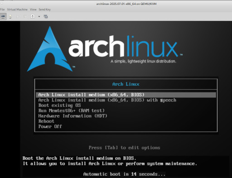Click the Shut Down power icon

(33, 16)
